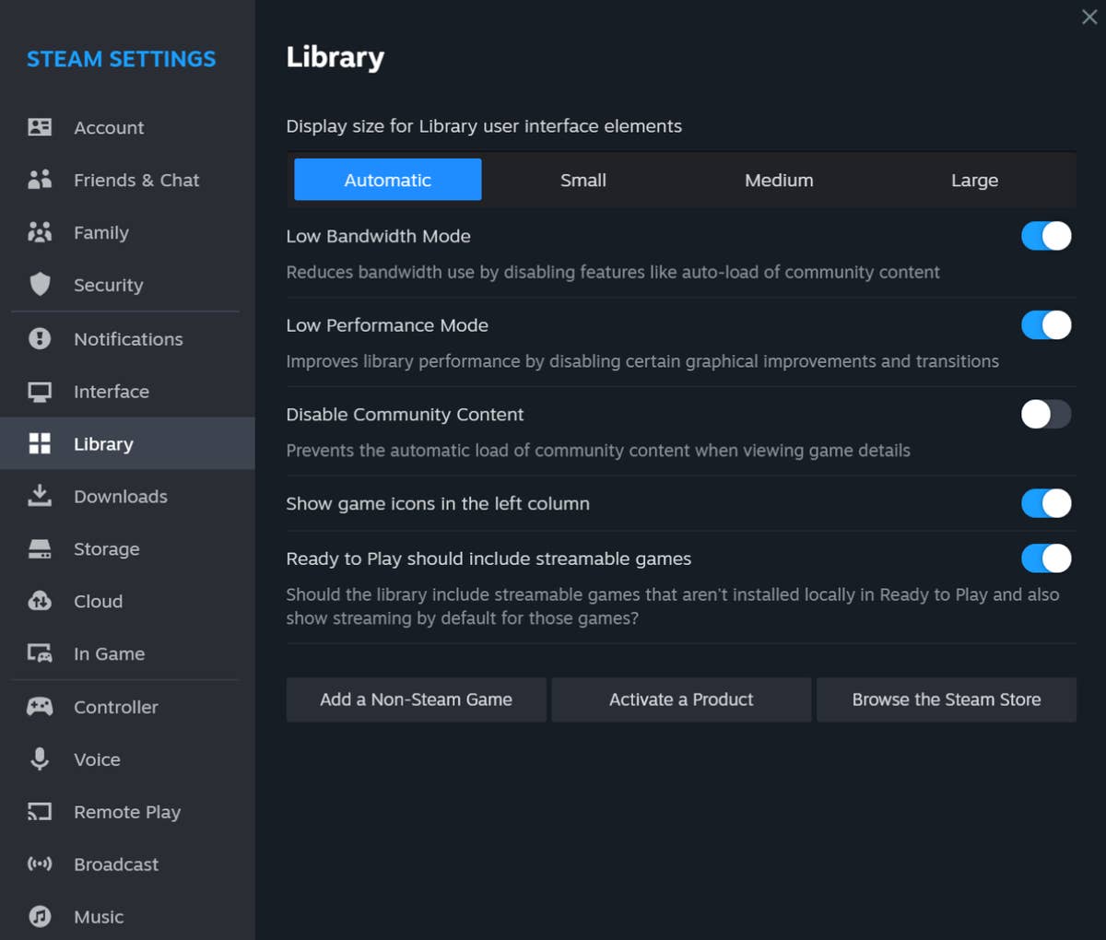Select the Cloud settings icon

click(41, 601)
